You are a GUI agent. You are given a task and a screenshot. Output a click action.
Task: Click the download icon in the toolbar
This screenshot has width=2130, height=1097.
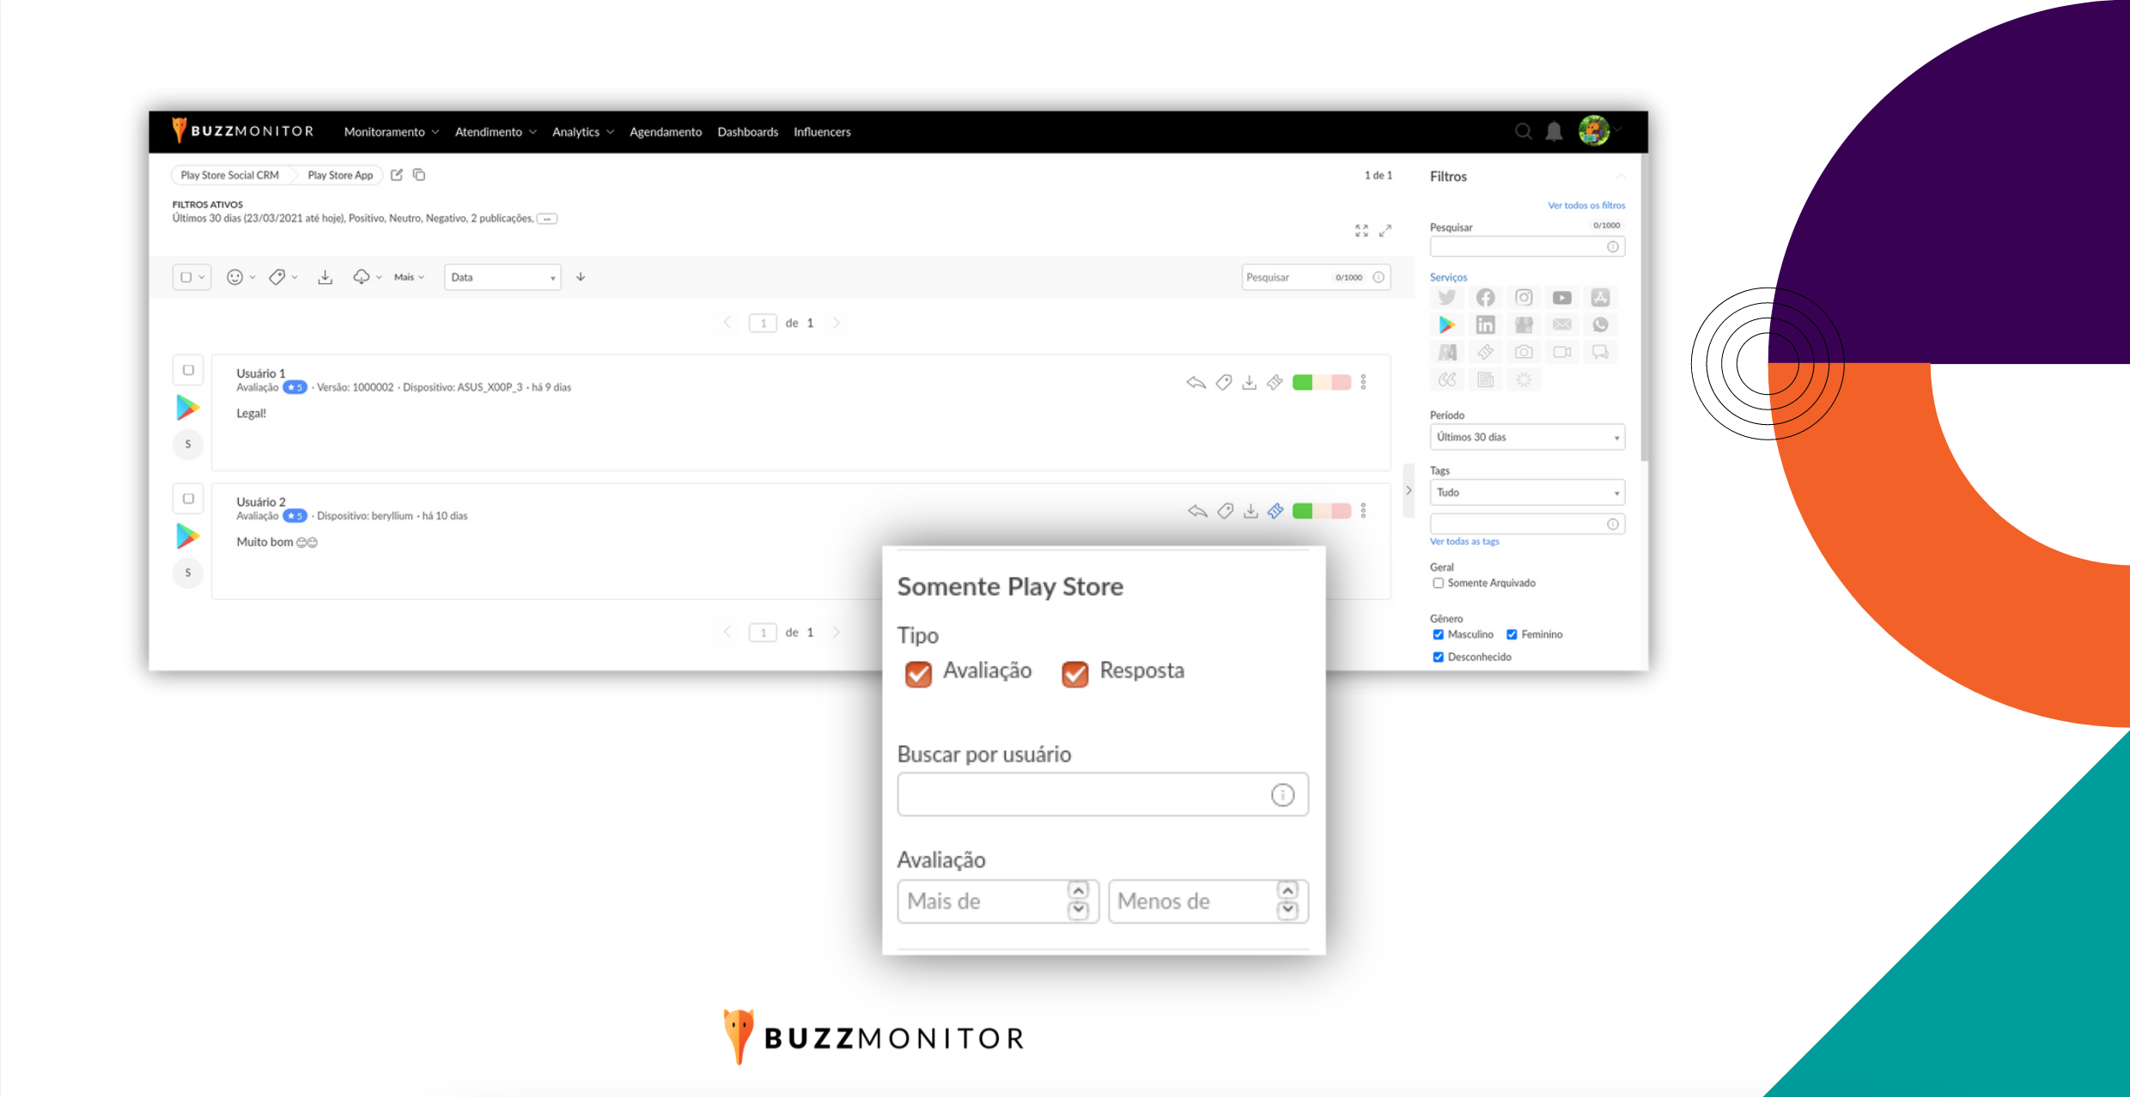coord(325,277)
